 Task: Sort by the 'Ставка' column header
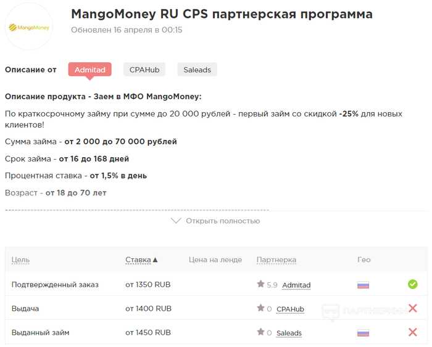click(x=138, y=259)
